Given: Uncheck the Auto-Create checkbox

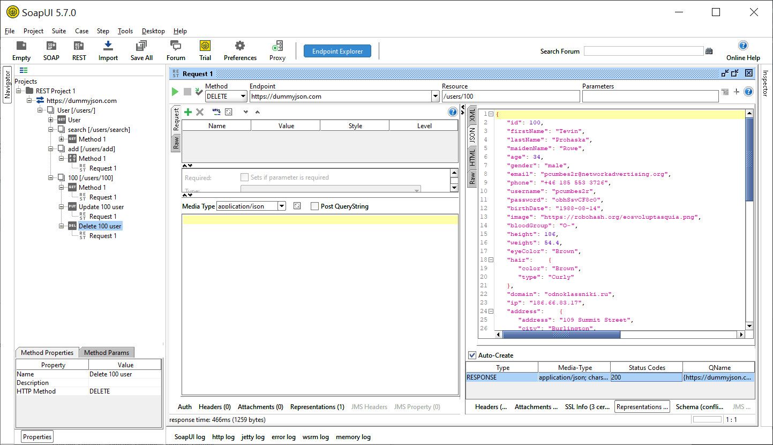Looking at the screenshot, I should 472,355.
